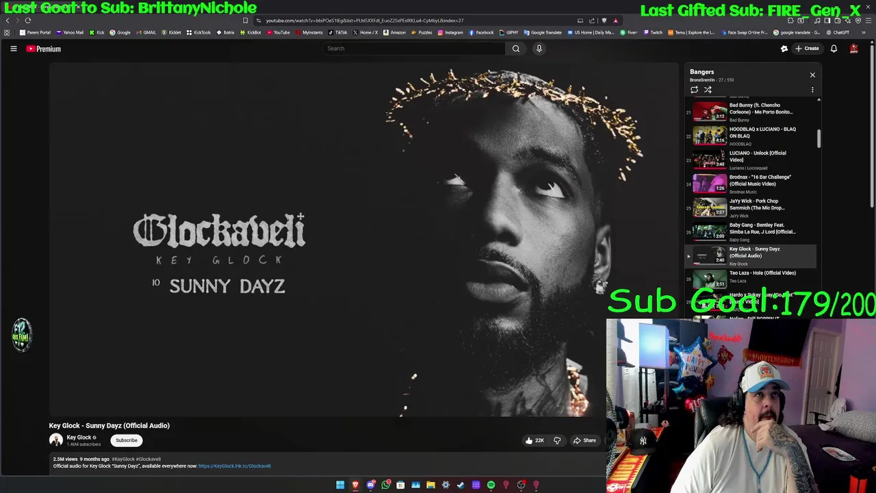Open Google bookmark
This screenshot has height=493, width=876.
120,32
